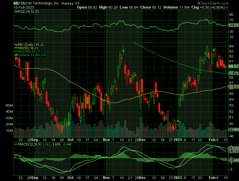Select the yellow MA(50) legend line swatch
Screen dimensions: 239x181
point(15,48)
